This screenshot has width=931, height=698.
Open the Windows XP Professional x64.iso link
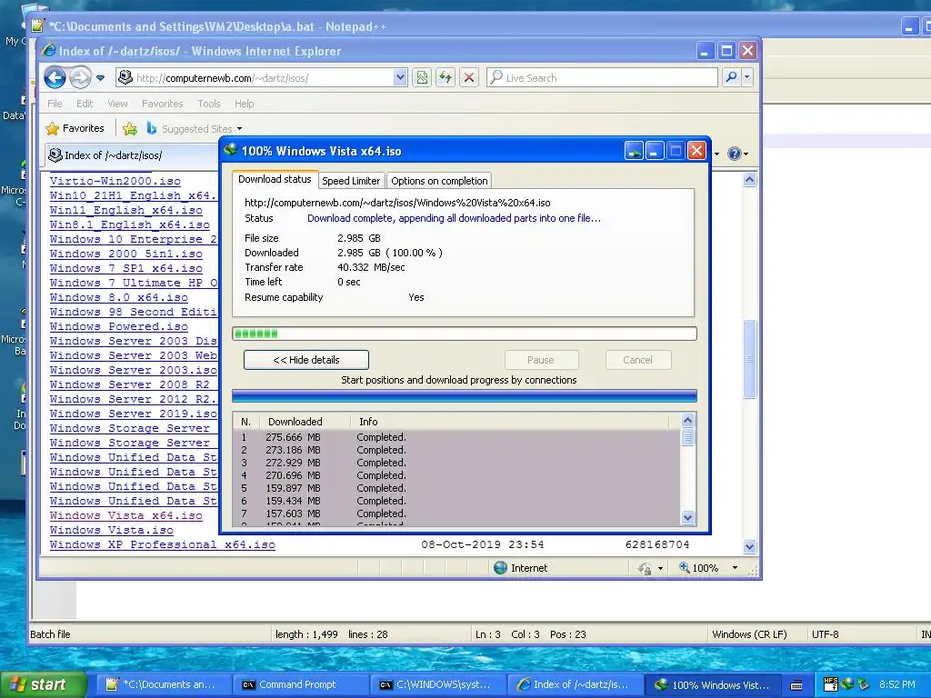pyautogui.click(x=162, y=545)
